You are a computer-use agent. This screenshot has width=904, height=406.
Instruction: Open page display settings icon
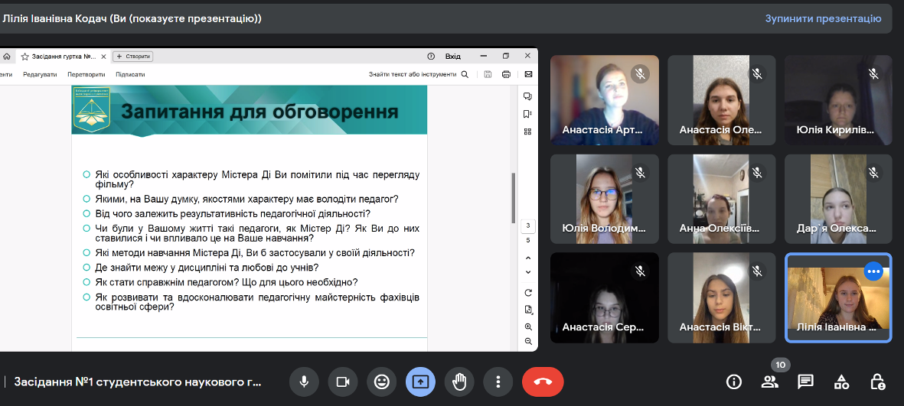pos(528,310)
